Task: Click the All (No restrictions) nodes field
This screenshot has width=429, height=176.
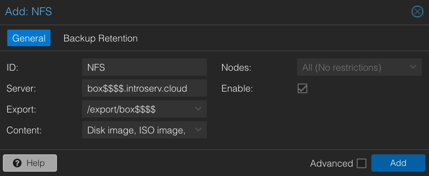Action: [x=342, y=67]
